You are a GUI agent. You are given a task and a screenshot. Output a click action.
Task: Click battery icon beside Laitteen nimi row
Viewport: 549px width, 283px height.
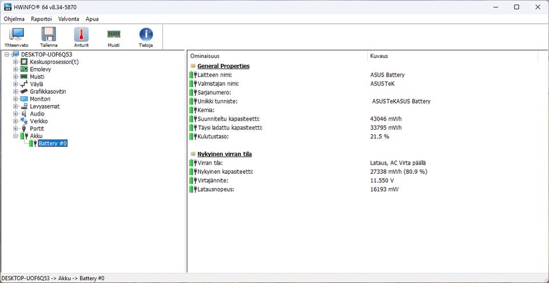click(x=193, y=75)
